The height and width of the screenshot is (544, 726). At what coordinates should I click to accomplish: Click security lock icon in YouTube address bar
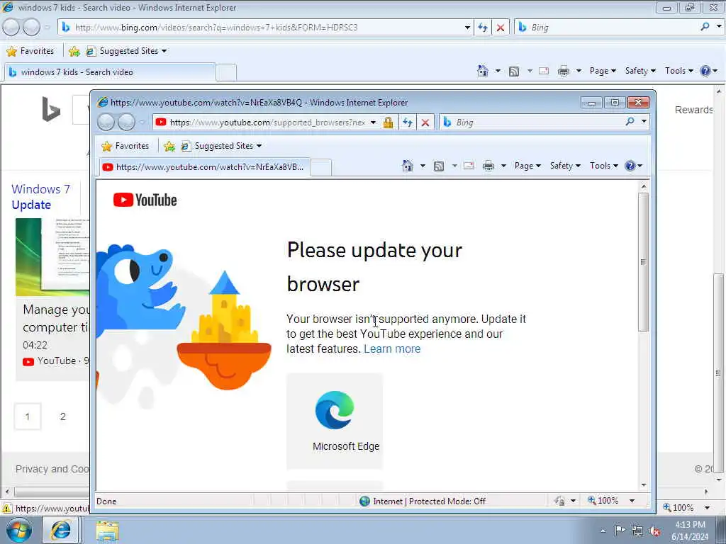[388, 122]
